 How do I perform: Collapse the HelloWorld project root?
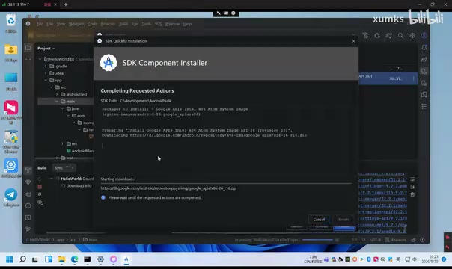tap(40, 59)
